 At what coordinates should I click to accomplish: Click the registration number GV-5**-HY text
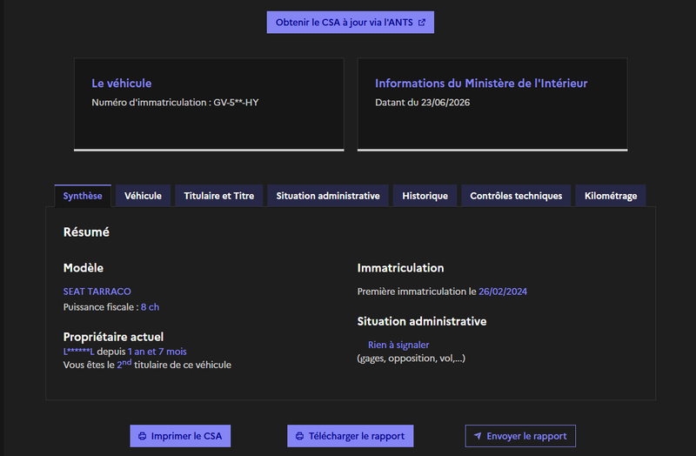click(x=236, y=103)
